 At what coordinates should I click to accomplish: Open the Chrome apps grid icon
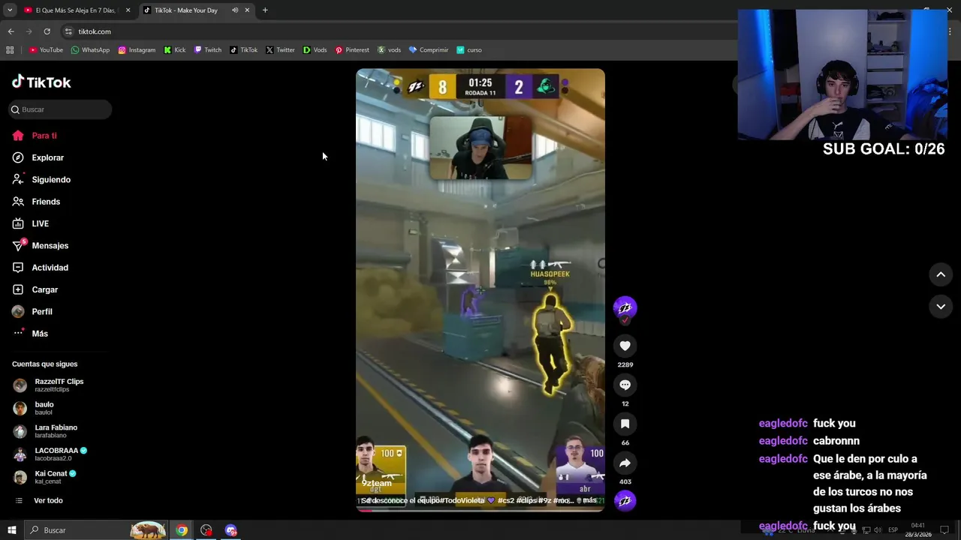(x=10, y=50)
